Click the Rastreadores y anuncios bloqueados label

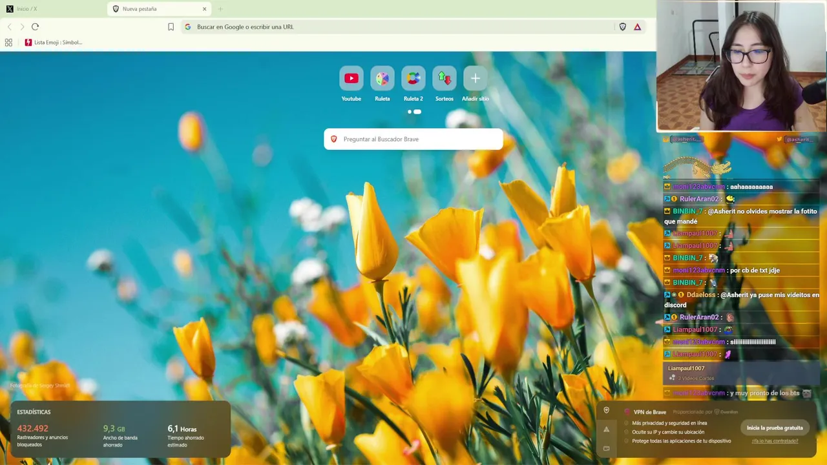(42, 441)
